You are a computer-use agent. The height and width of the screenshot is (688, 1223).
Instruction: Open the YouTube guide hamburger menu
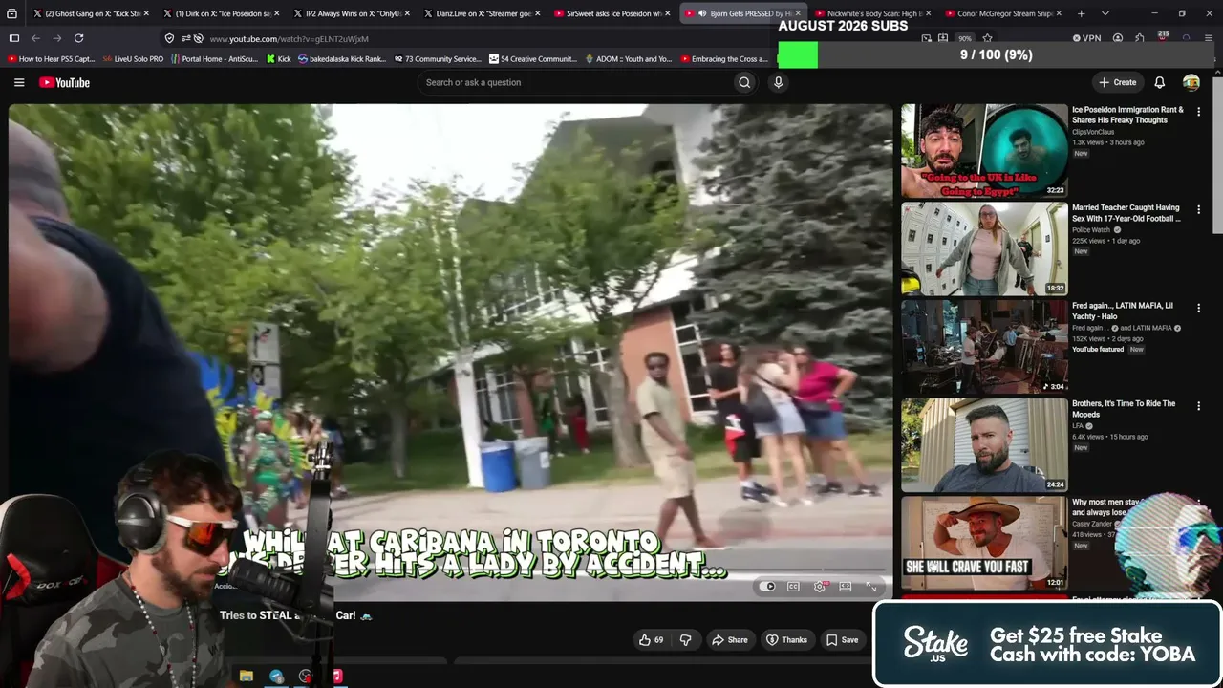pyautogui.click(x=19, y=82)
